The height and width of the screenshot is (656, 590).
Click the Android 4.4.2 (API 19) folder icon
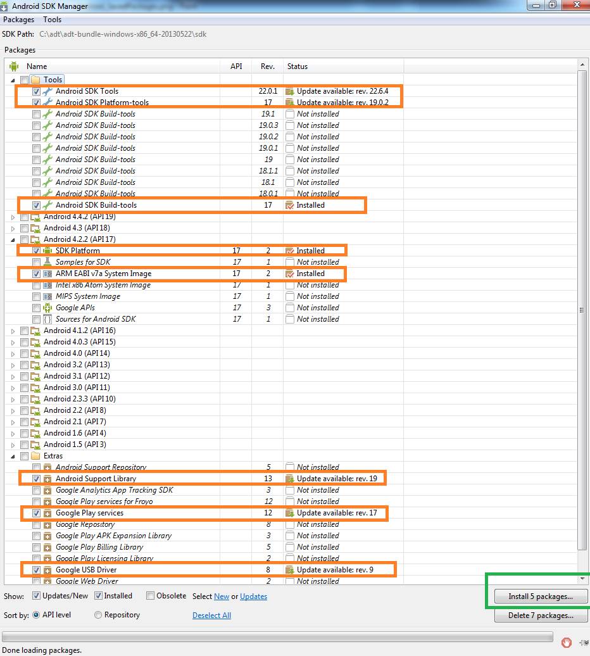point(35,217)
